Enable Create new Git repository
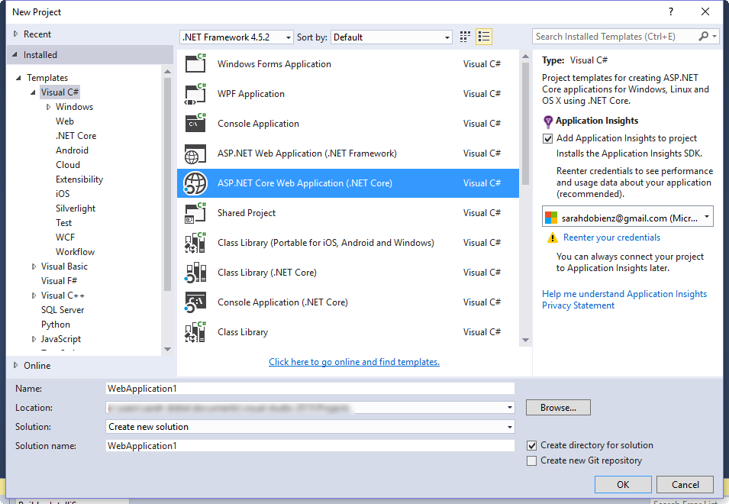The height and width of the screenshot is (504, 729). 532,460
